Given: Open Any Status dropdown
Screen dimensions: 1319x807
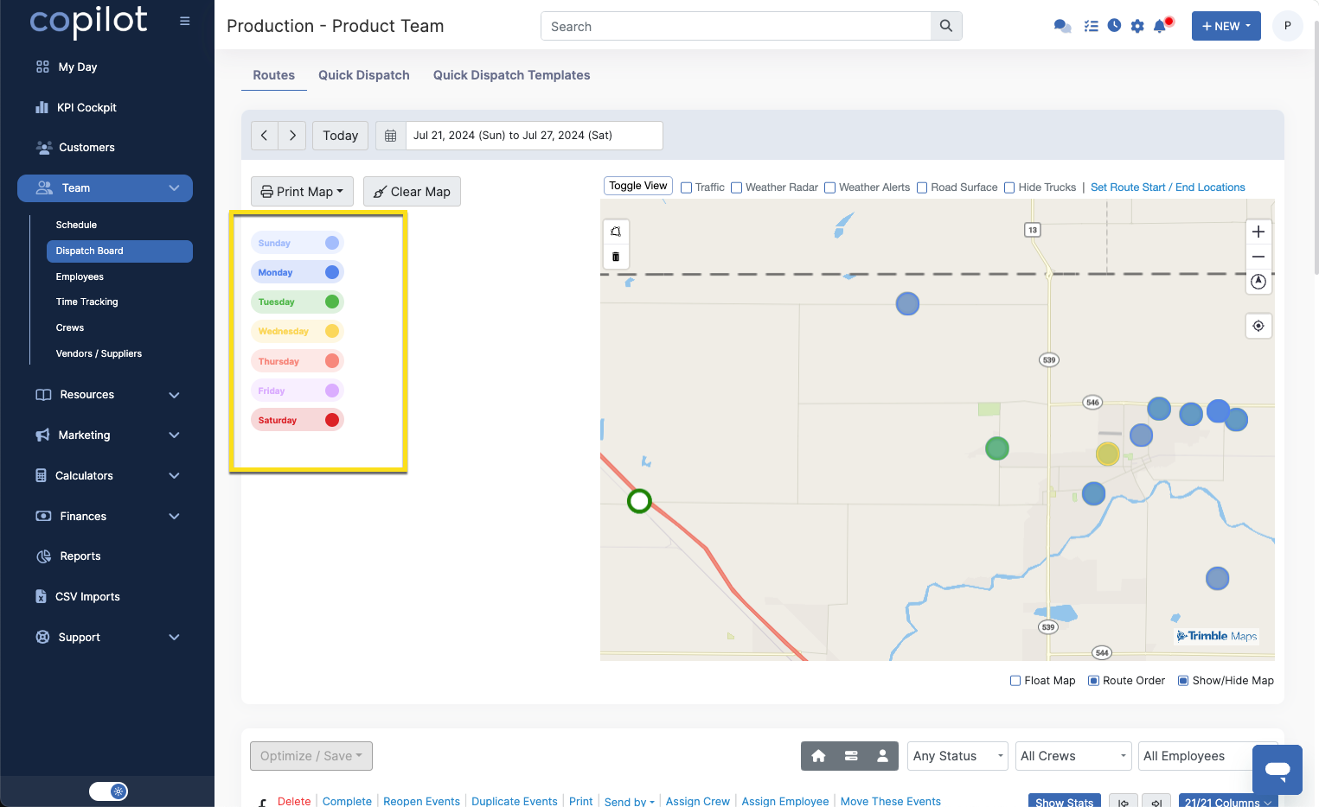Looking at the screenshot, I should tap(957, 756).
